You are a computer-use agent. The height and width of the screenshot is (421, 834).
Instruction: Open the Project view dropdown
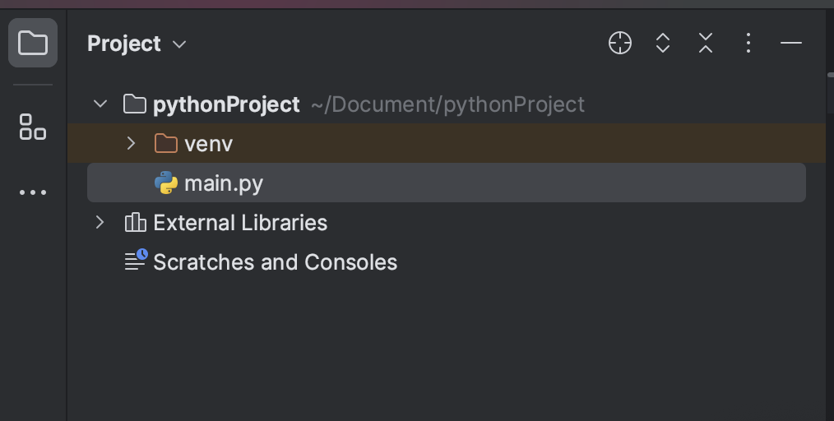[x=137, y=44]
